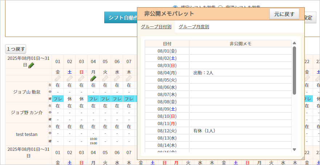Click the memo list scrollbar thumb
This screenshot has height=165, width=320.
294,70
